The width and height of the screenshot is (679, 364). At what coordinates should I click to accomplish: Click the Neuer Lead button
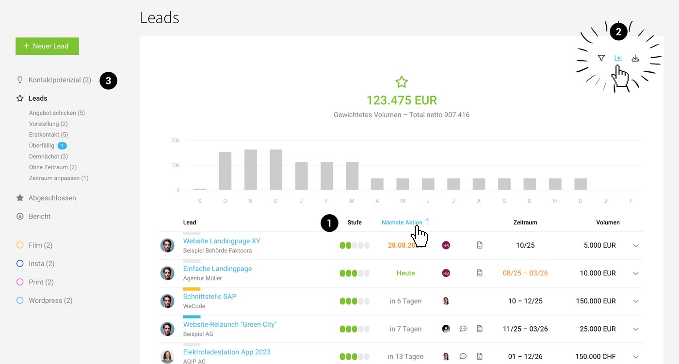point(47,46)
